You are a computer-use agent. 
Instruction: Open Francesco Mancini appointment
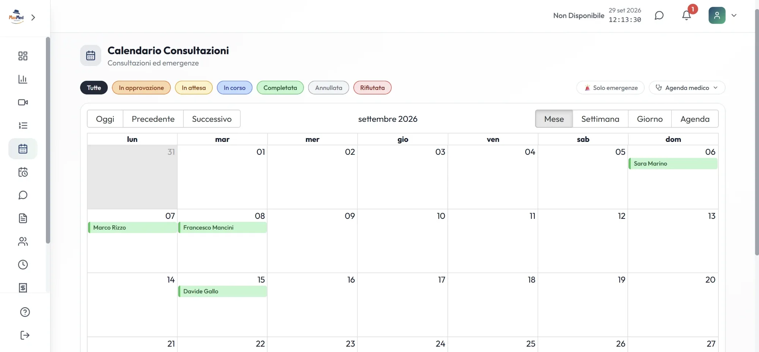[x=222, y=228]
